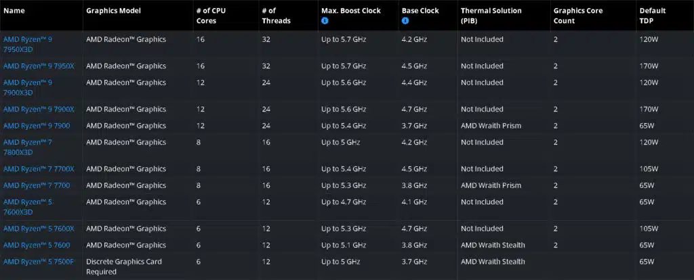Visit the AMD Ryzen 5 7600X page
Image resolution: width=694 pixels, height=280 pixels.
pyautogui.click(x=39, y=229)
